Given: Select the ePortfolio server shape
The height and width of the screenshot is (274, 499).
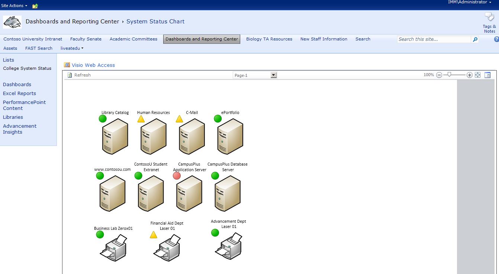Looking at the screenshot, I should 230,136.
